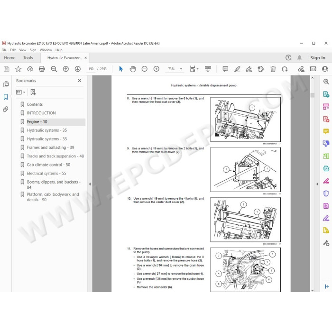Click the Sign In button
Screen dimensions: 332x332
[318, 57]
